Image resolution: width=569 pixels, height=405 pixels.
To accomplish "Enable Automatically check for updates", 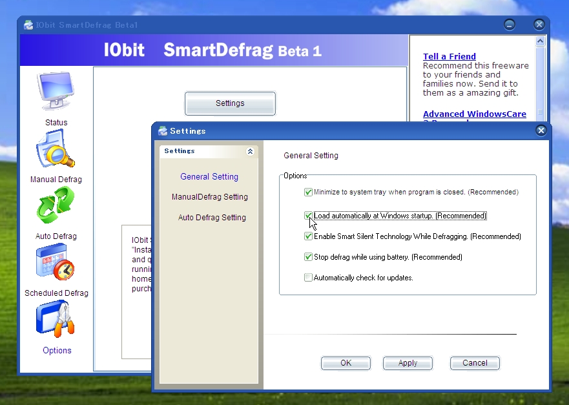I will pos(308,278).
